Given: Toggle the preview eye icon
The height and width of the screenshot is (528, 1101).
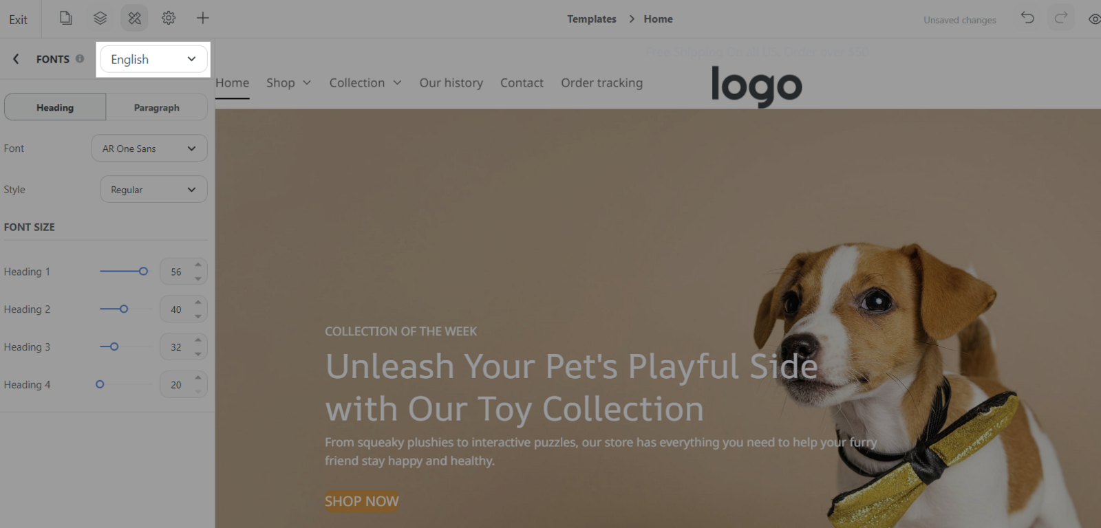Looking at the screenshot, I should [x=1094, y=19].
